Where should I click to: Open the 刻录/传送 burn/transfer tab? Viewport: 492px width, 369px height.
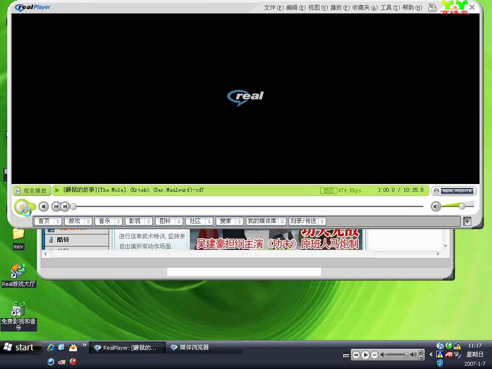(x=304, y=221)
